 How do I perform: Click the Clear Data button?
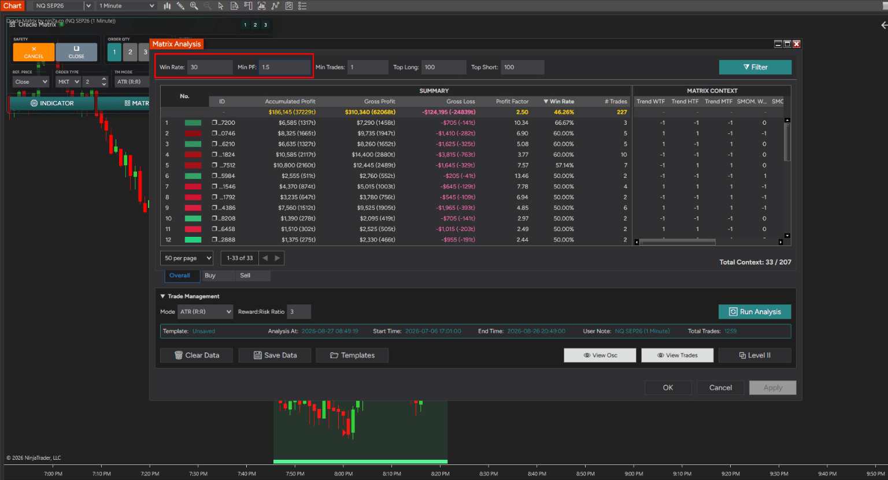pyautogui.click(x=197, y=355)
